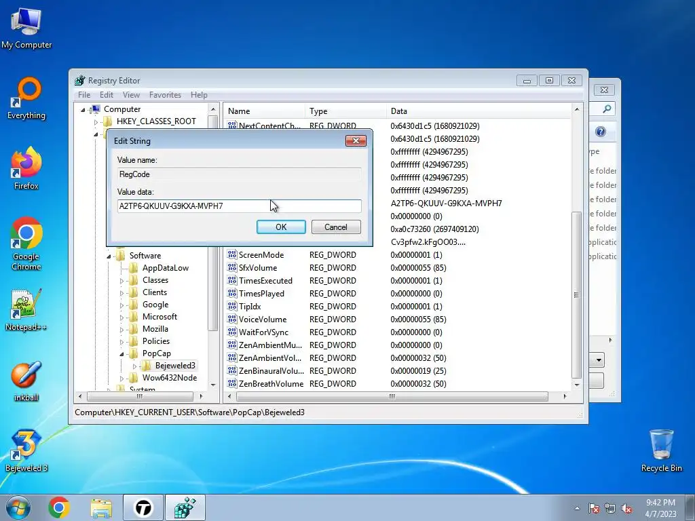Select the Software key in tree
The height and width of the screenshot is (521, 695).
(145, 256)
